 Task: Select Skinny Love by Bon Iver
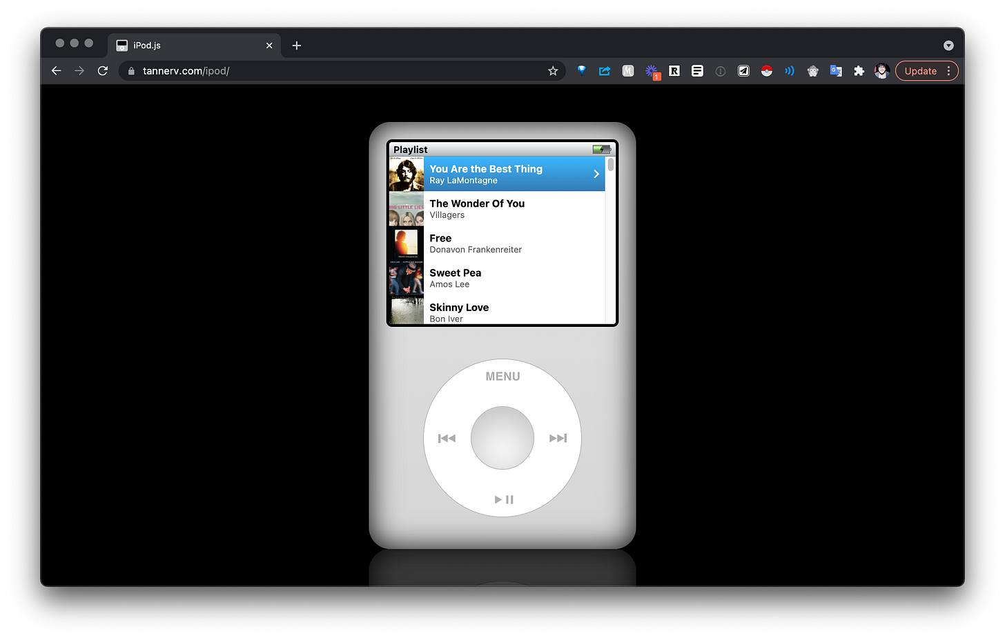496,309
